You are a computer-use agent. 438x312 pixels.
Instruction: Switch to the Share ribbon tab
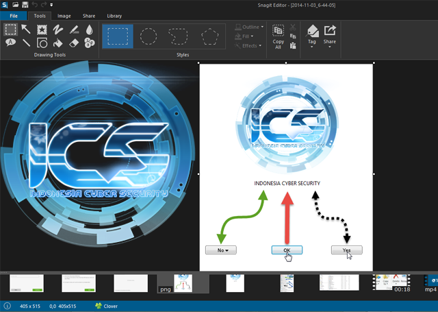point(89,16)
